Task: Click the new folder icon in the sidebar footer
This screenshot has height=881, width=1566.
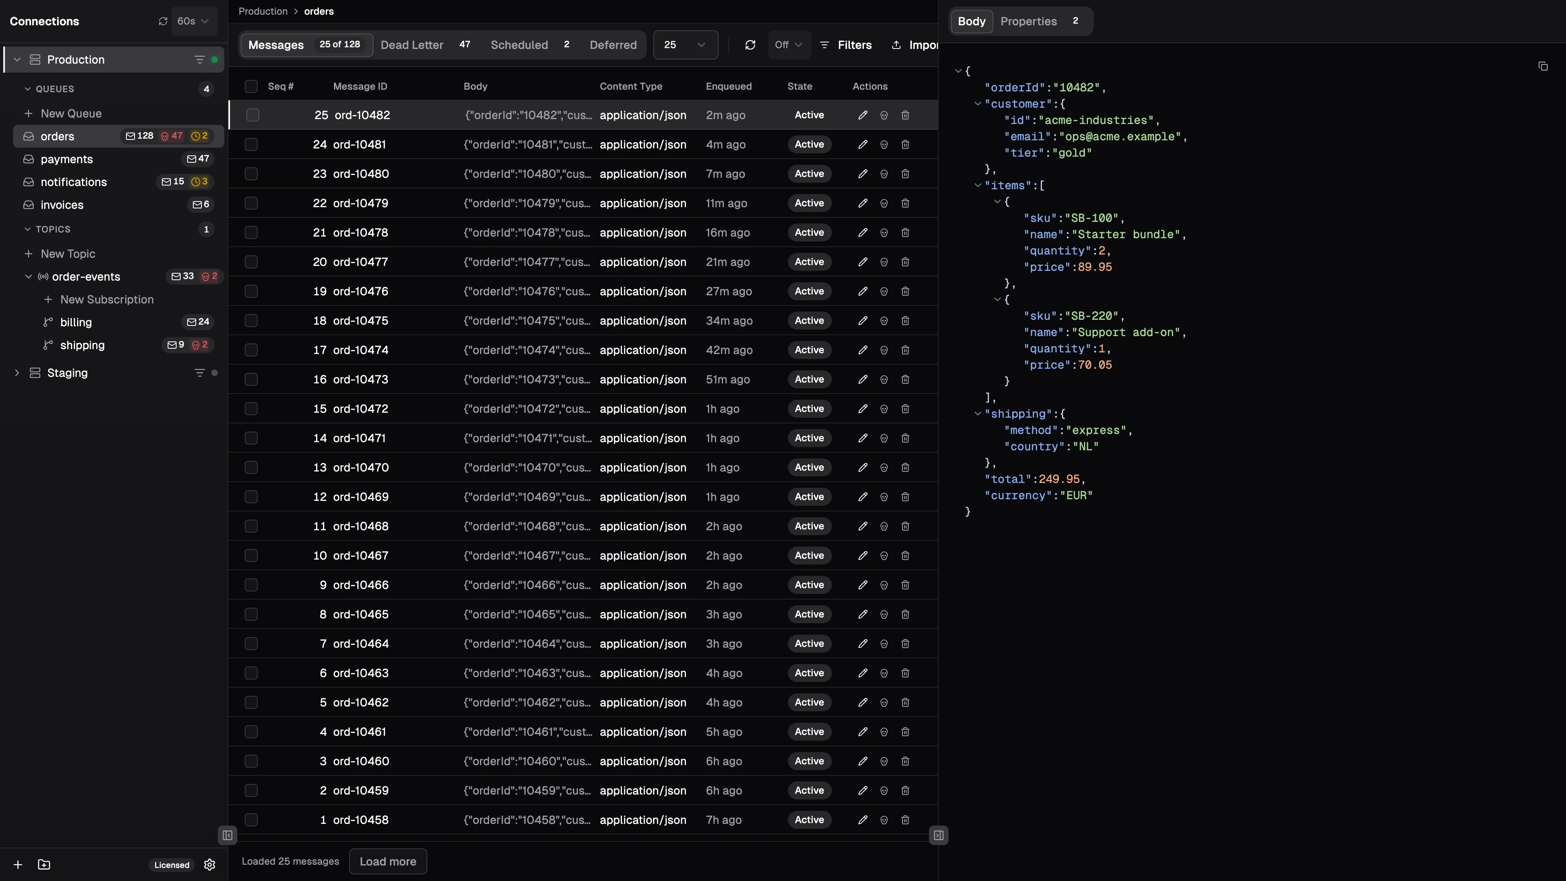Action: click(x=44, y=865)
